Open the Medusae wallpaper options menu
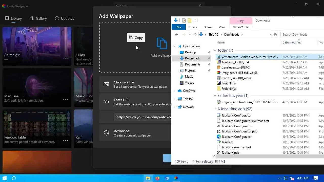The height and width of the screenshot is (182, 324). point(66,99)
